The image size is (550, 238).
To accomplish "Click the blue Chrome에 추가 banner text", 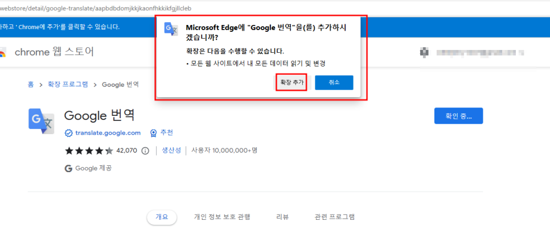I will point(60,27).
